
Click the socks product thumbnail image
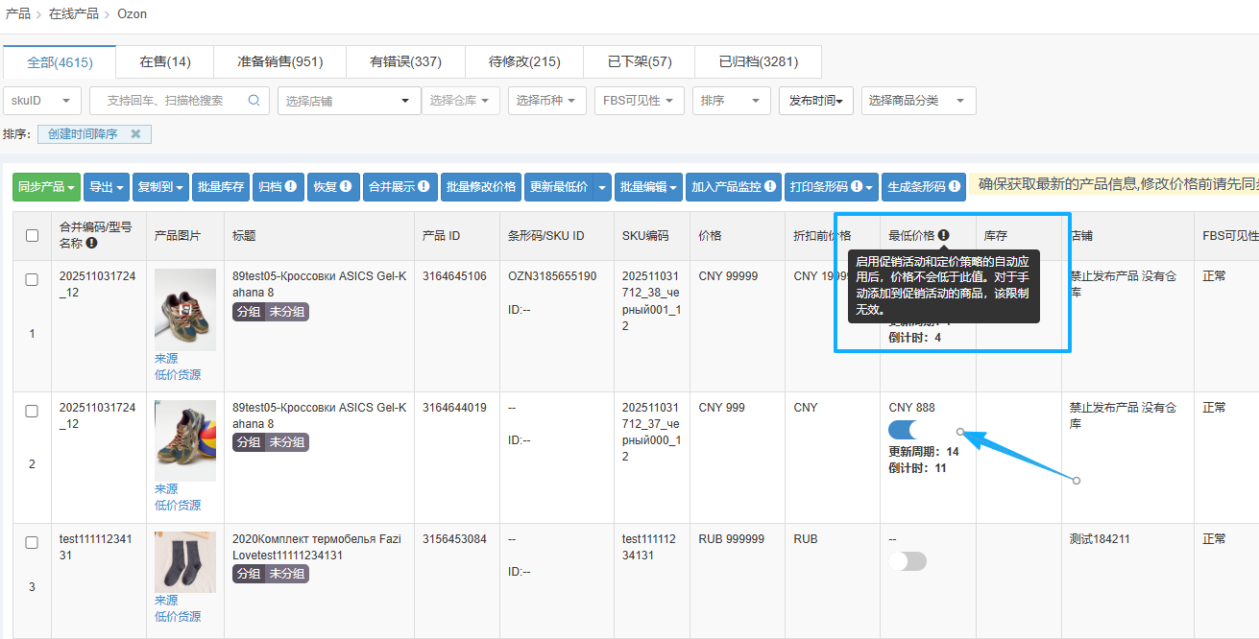click(x=185, y=561)
